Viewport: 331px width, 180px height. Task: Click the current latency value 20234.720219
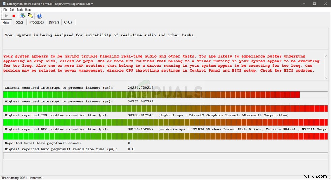point(140,88)
